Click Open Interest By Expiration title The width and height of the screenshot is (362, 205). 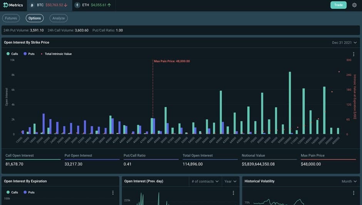coord(25,181)
